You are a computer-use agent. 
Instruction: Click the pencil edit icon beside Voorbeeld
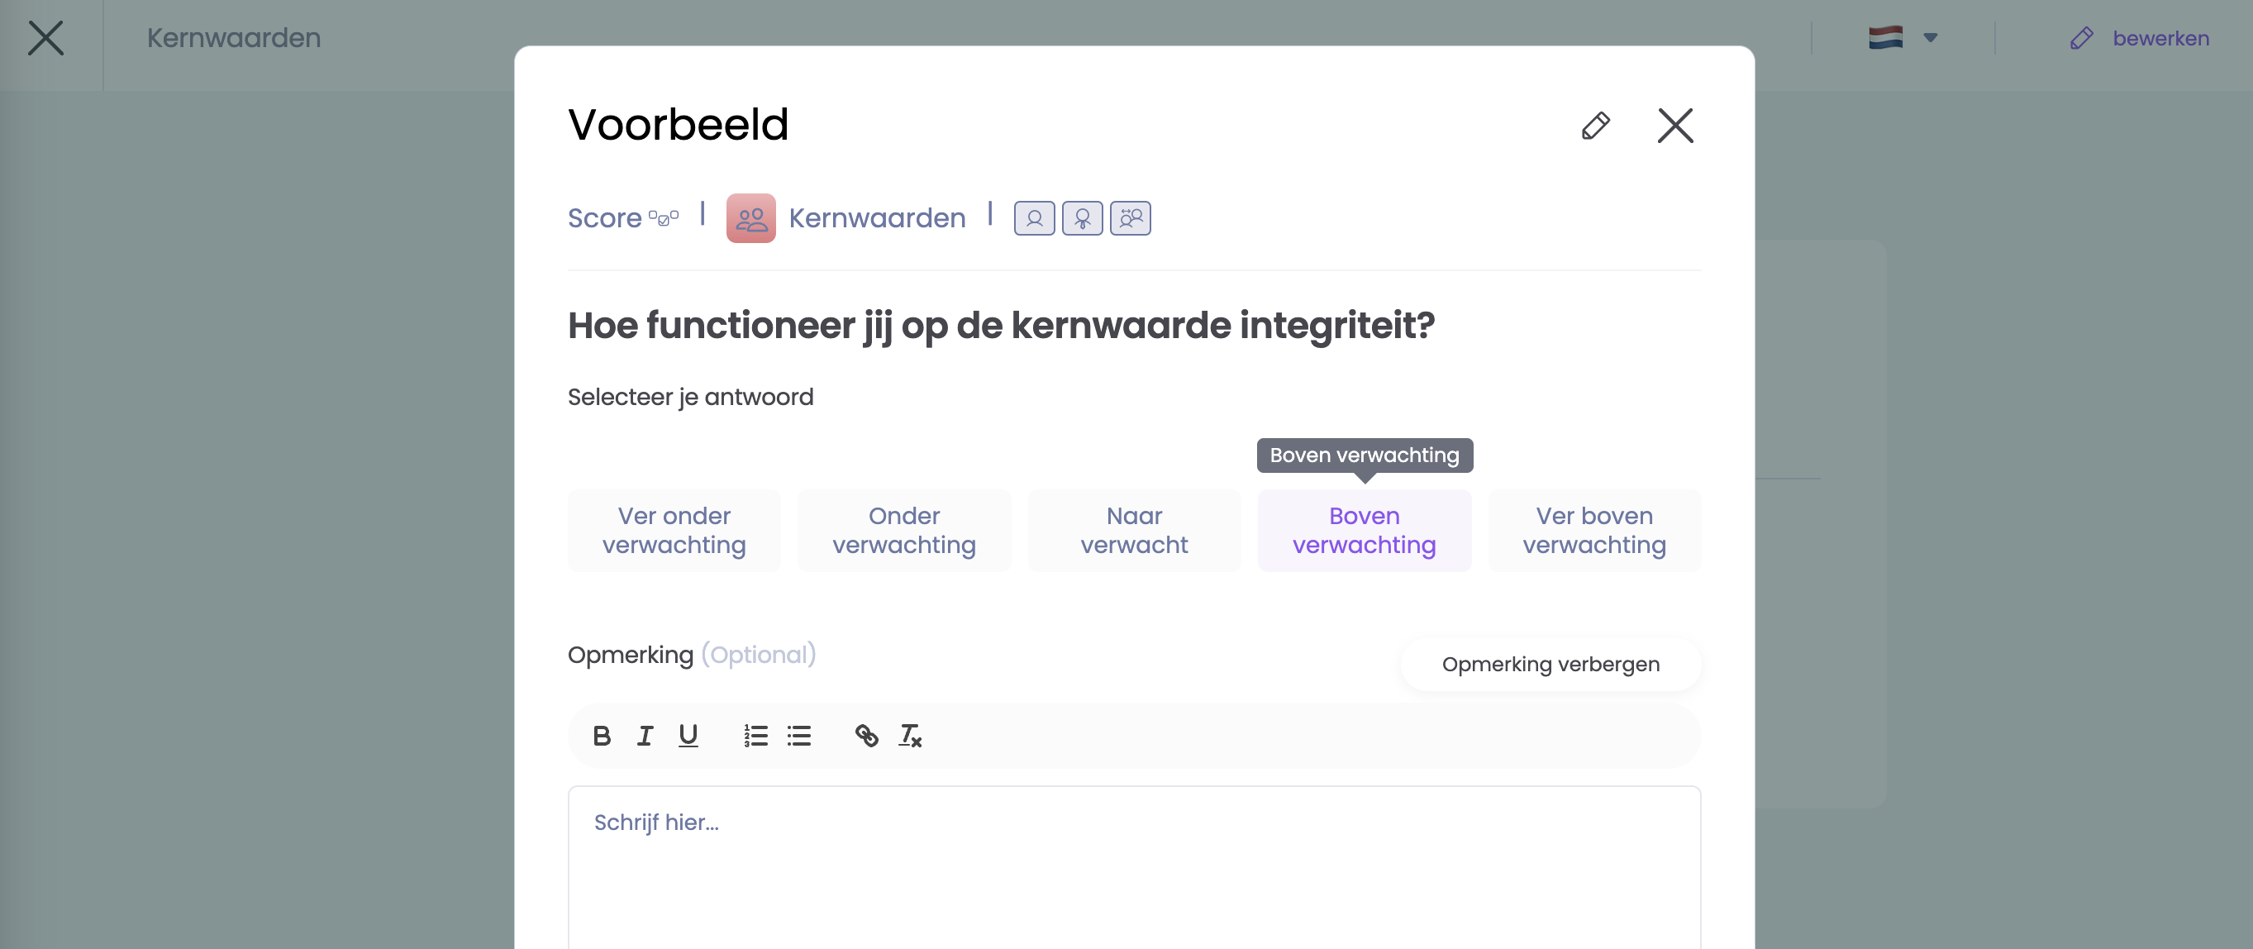point(1595,125)
